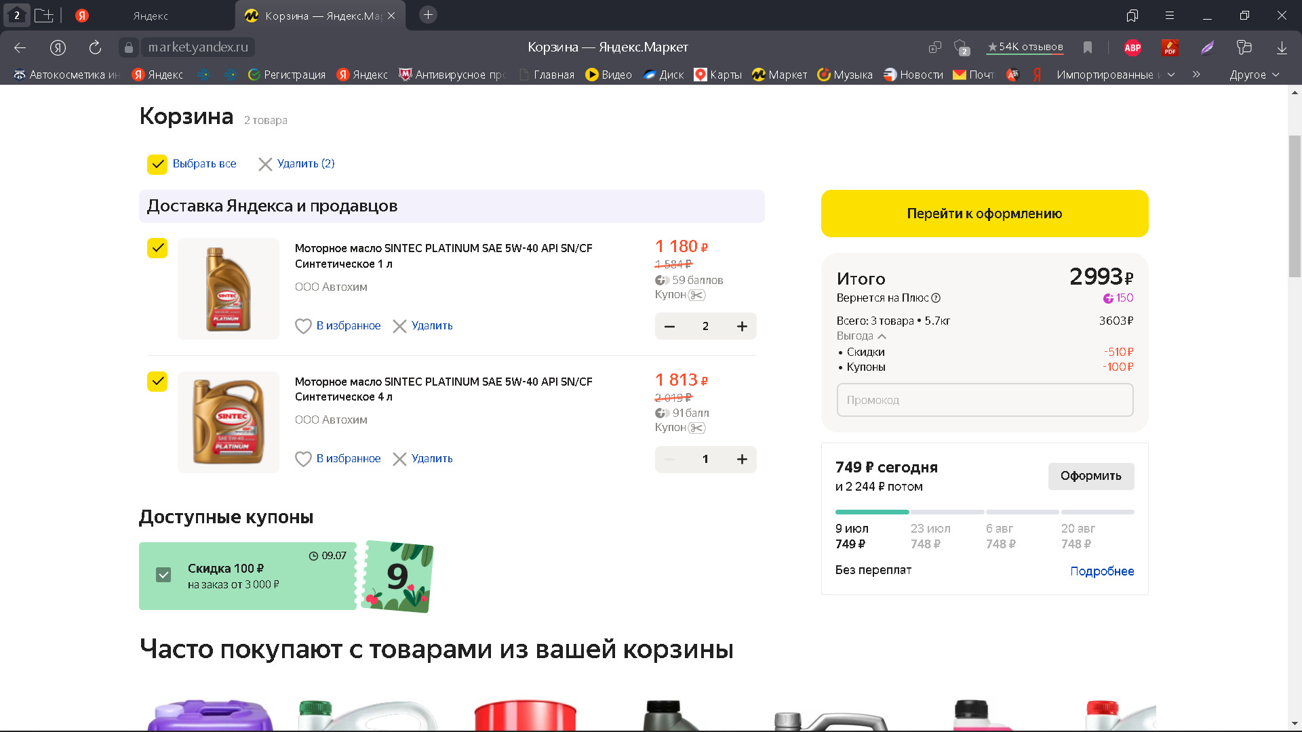
Task: Show more bookmarks with double chevron
Action: tap(1196, 75)
